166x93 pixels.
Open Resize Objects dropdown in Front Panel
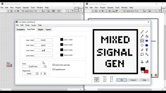(54, 11)
